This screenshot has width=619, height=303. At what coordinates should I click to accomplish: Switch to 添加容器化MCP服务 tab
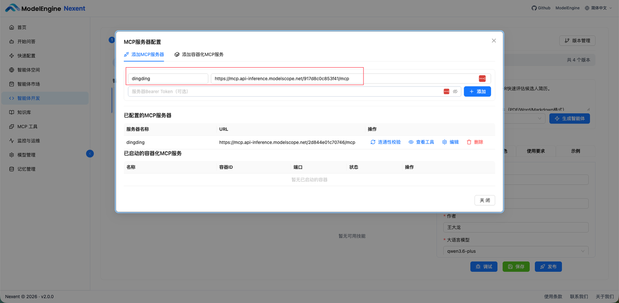point(199,55)
